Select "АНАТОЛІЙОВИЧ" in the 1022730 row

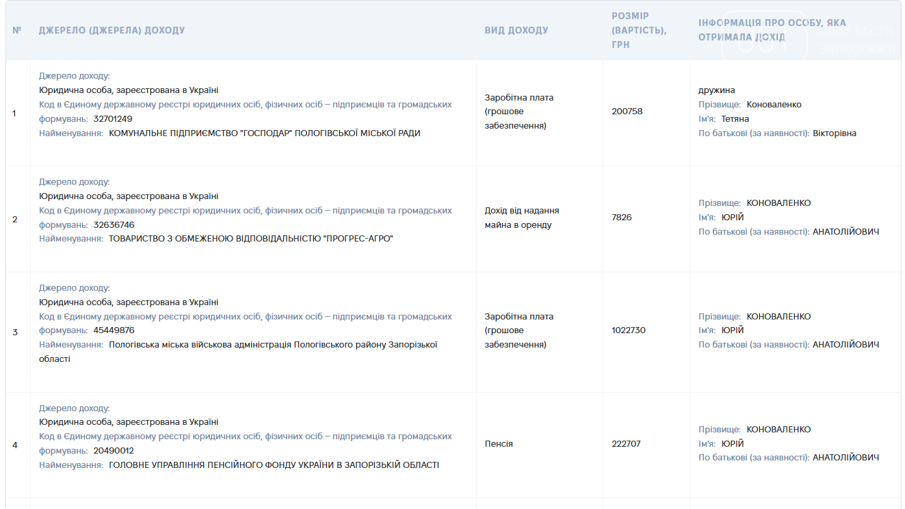845,344
